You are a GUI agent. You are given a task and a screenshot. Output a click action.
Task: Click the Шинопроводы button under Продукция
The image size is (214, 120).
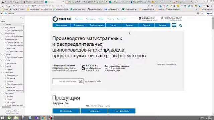tap(66, 111)
